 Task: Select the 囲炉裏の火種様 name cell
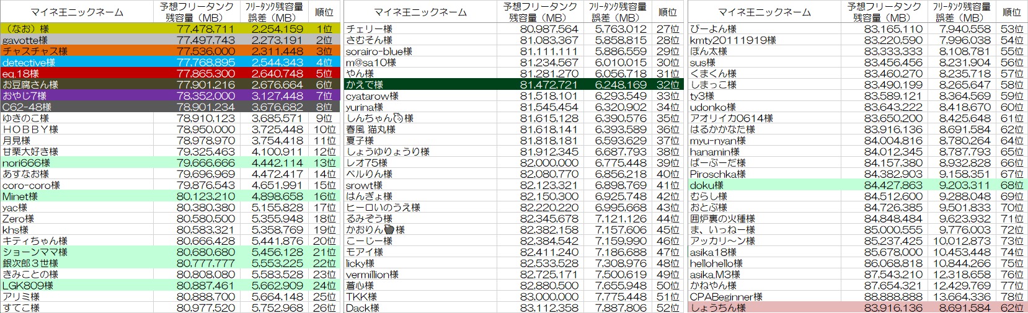(x=764, y=219)
